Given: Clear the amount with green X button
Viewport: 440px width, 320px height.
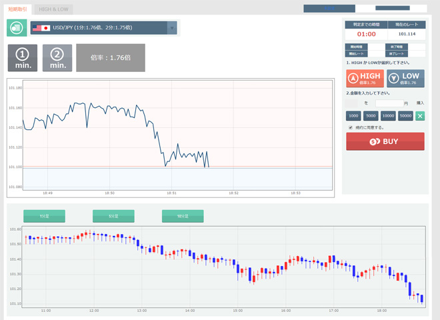Looking at the screenshot, I should [x=420, y=116].
